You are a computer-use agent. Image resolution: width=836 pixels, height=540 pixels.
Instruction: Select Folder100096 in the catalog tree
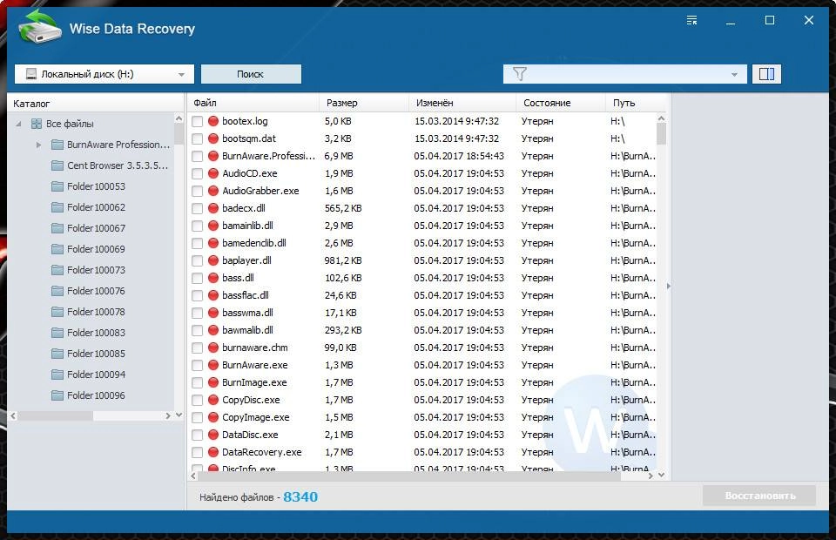(96, 395)
